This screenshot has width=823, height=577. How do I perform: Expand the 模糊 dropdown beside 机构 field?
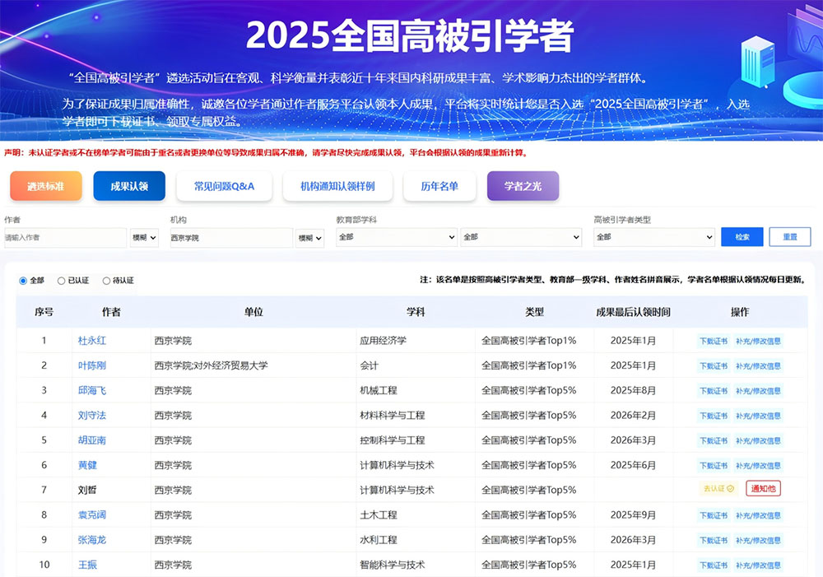click(x=310, y=237)
